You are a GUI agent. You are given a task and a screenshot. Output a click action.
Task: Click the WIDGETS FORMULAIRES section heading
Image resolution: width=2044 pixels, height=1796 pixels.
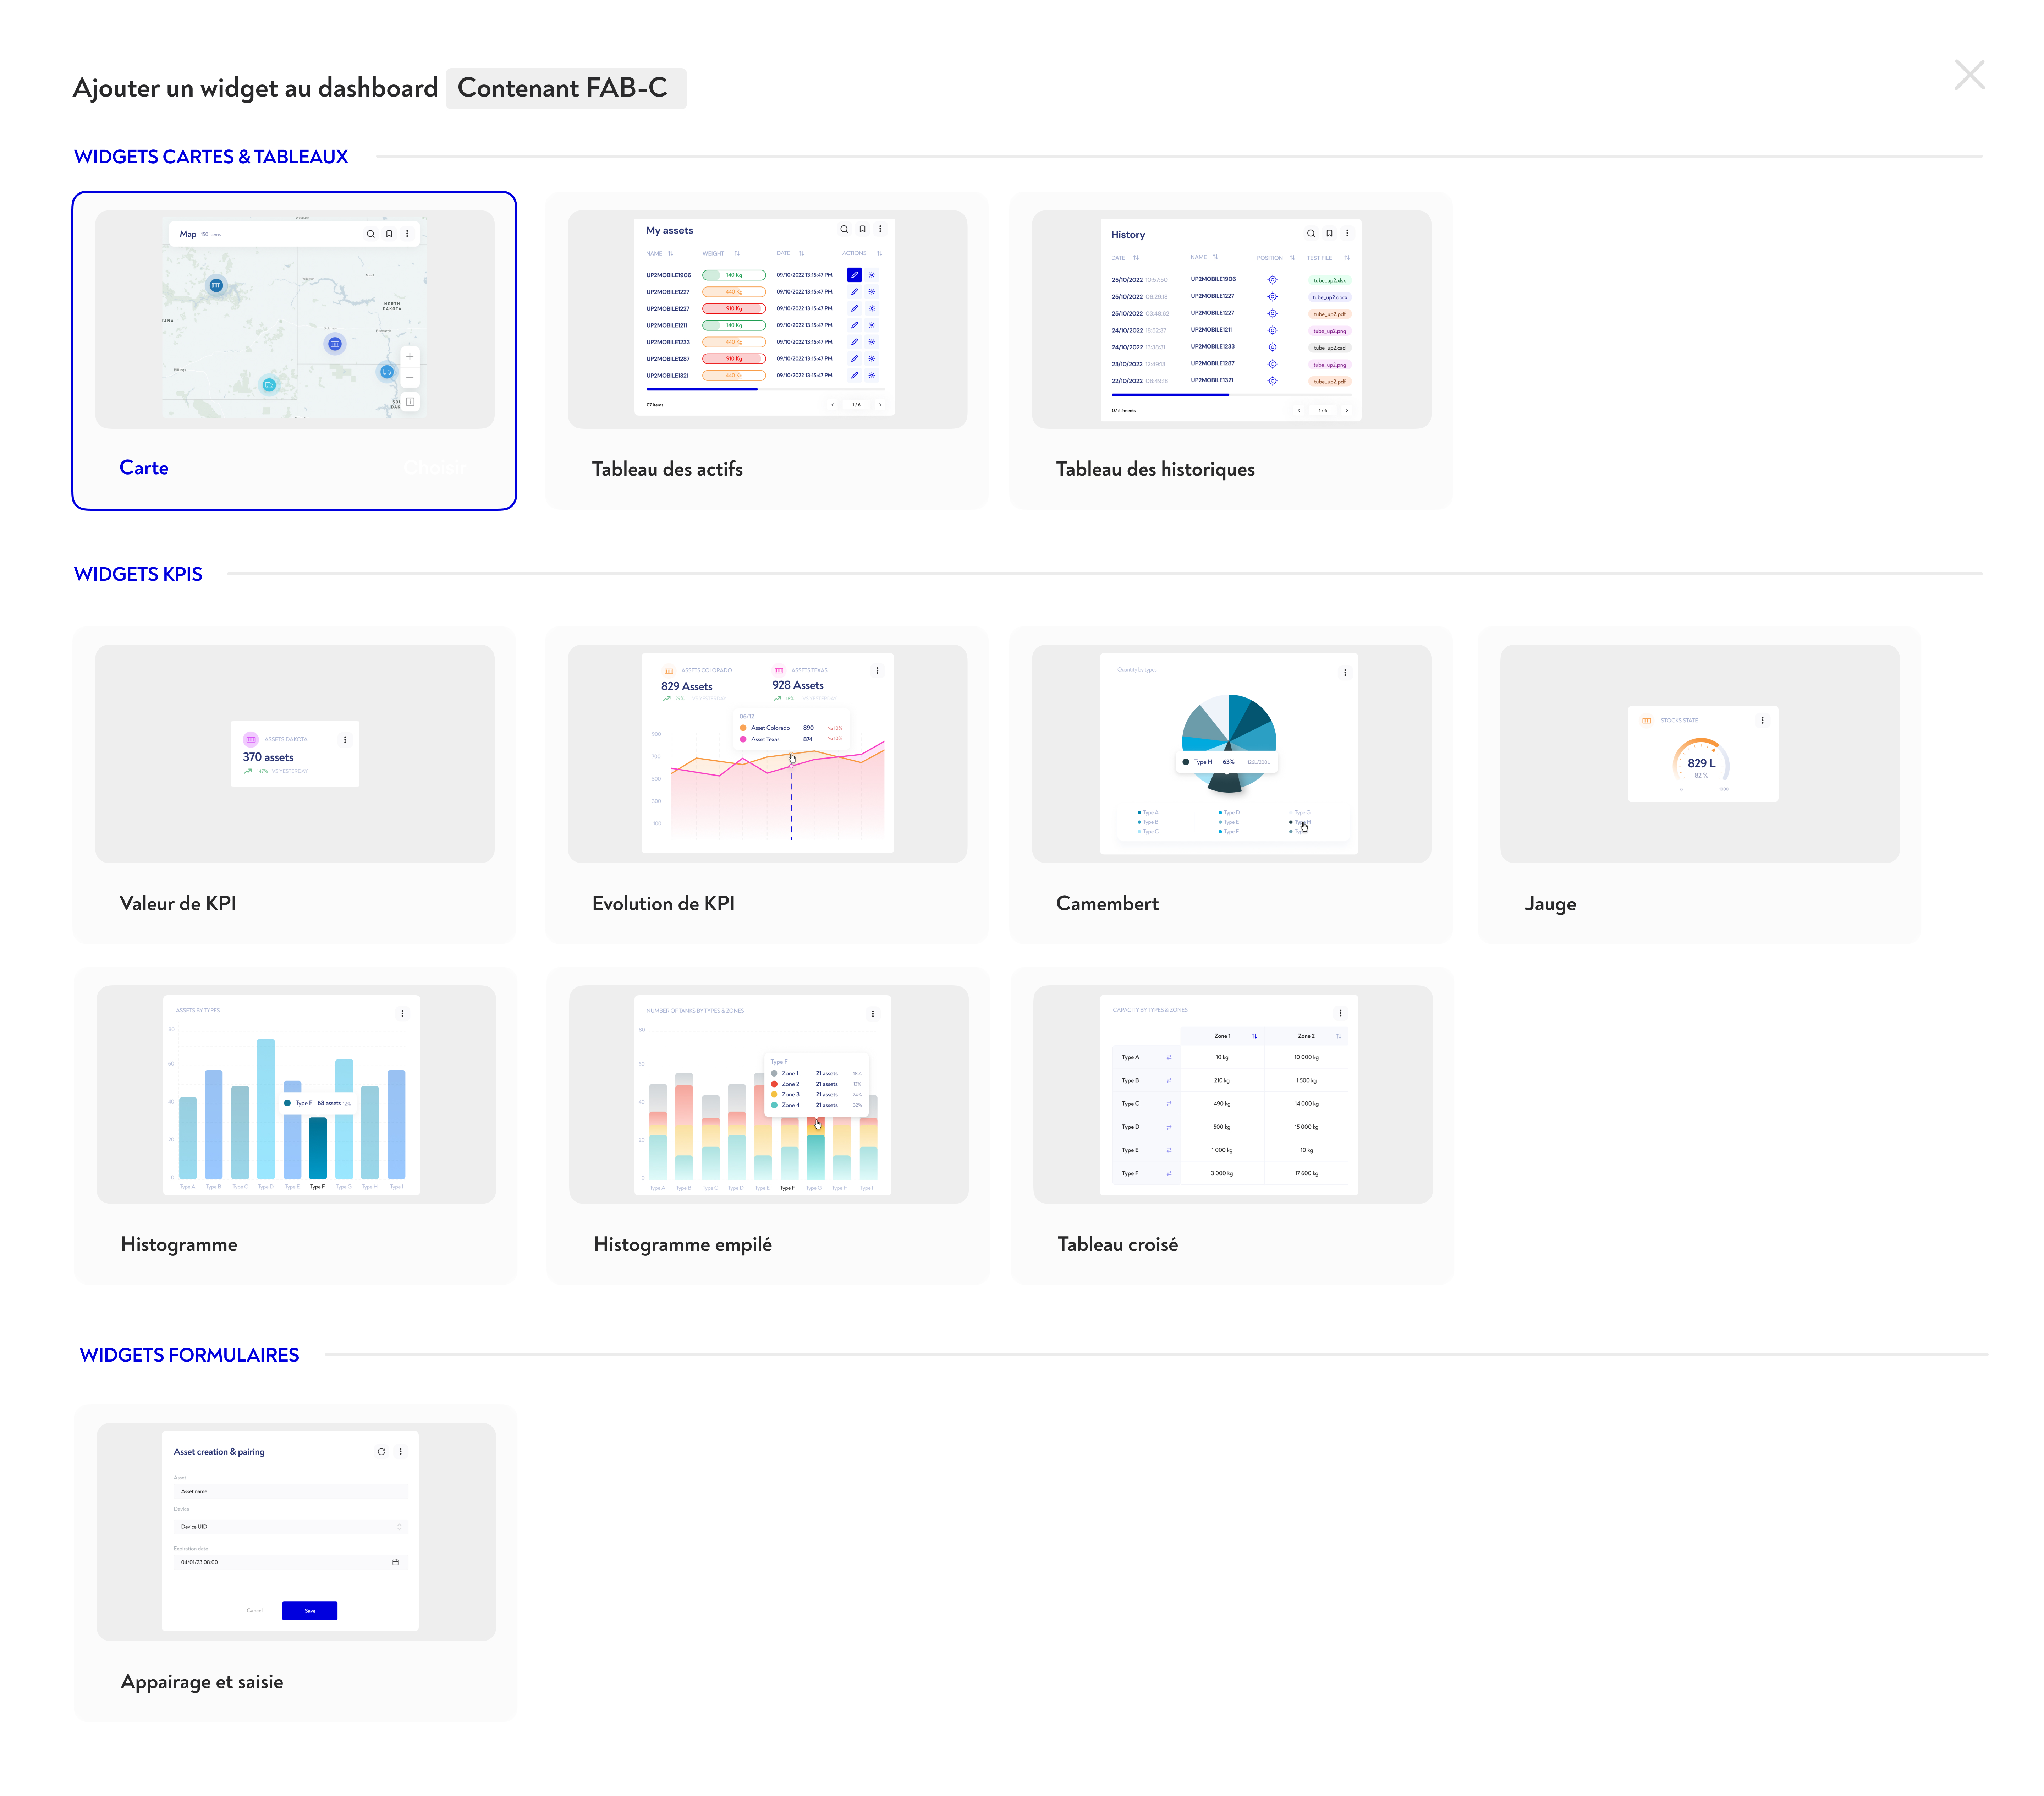[189, 1356]
